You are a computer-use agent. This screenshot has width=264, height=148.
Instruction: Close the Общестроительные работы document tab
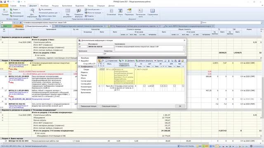pos(50,26)
